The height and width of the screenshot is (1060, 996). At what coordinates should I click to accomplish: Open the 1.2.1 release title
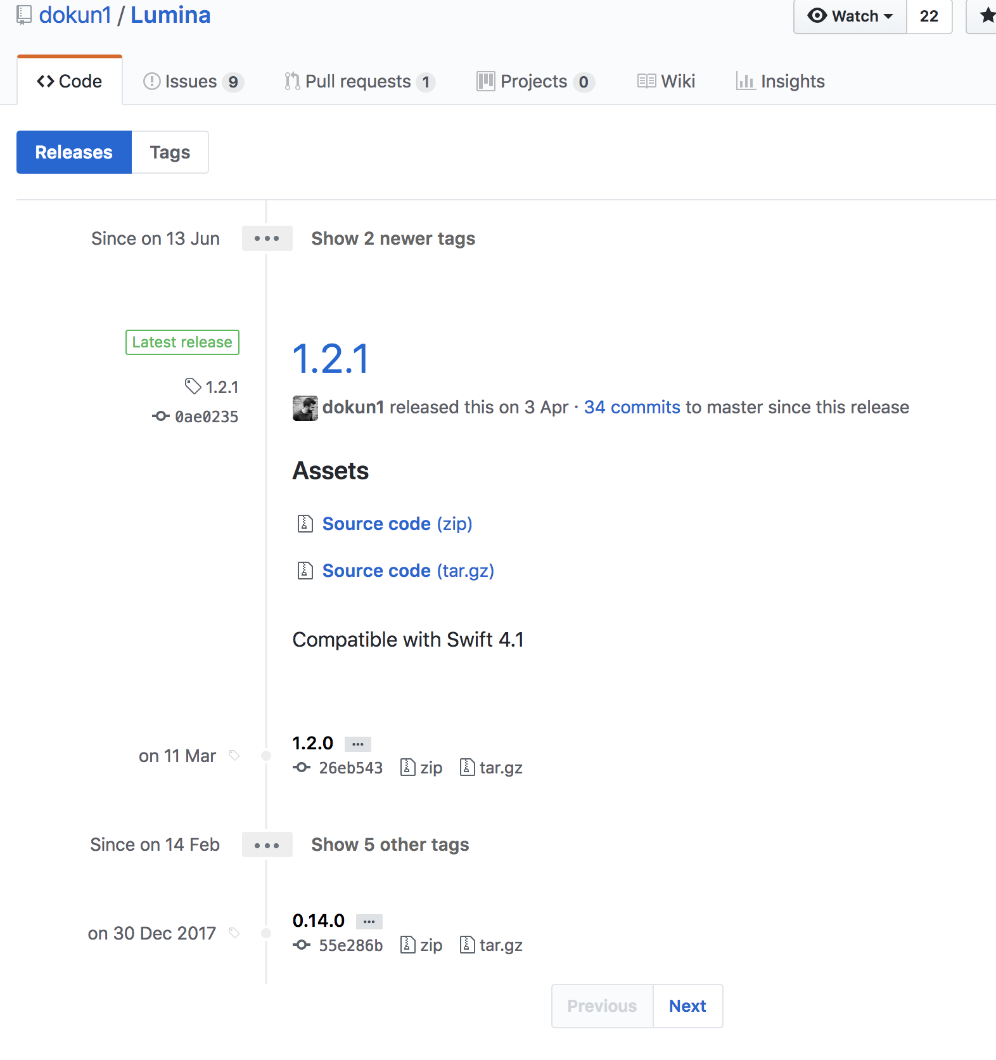(331, 359)
